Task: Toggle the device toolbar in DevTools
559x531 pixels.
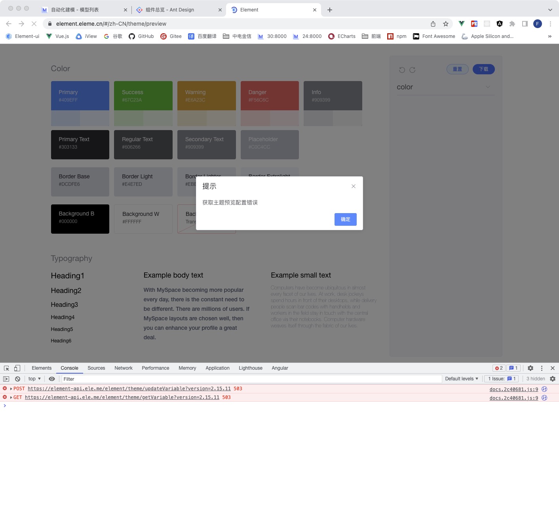Action: click(x=17, y=368)
